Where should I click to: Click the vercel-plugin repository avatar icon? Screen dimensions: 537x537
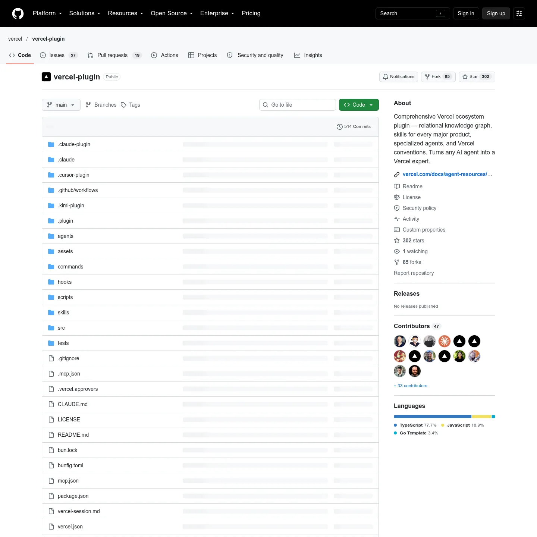coord(46,77)
